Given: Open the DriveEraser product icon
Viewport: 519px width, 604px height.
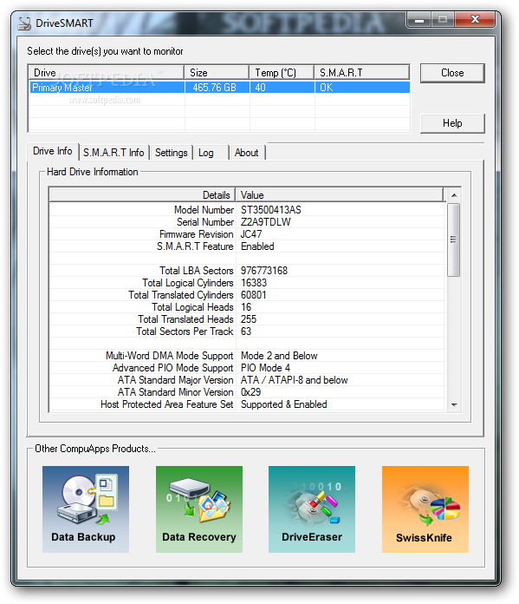Looking at the screenshot, I should click(x=312, y=509).
